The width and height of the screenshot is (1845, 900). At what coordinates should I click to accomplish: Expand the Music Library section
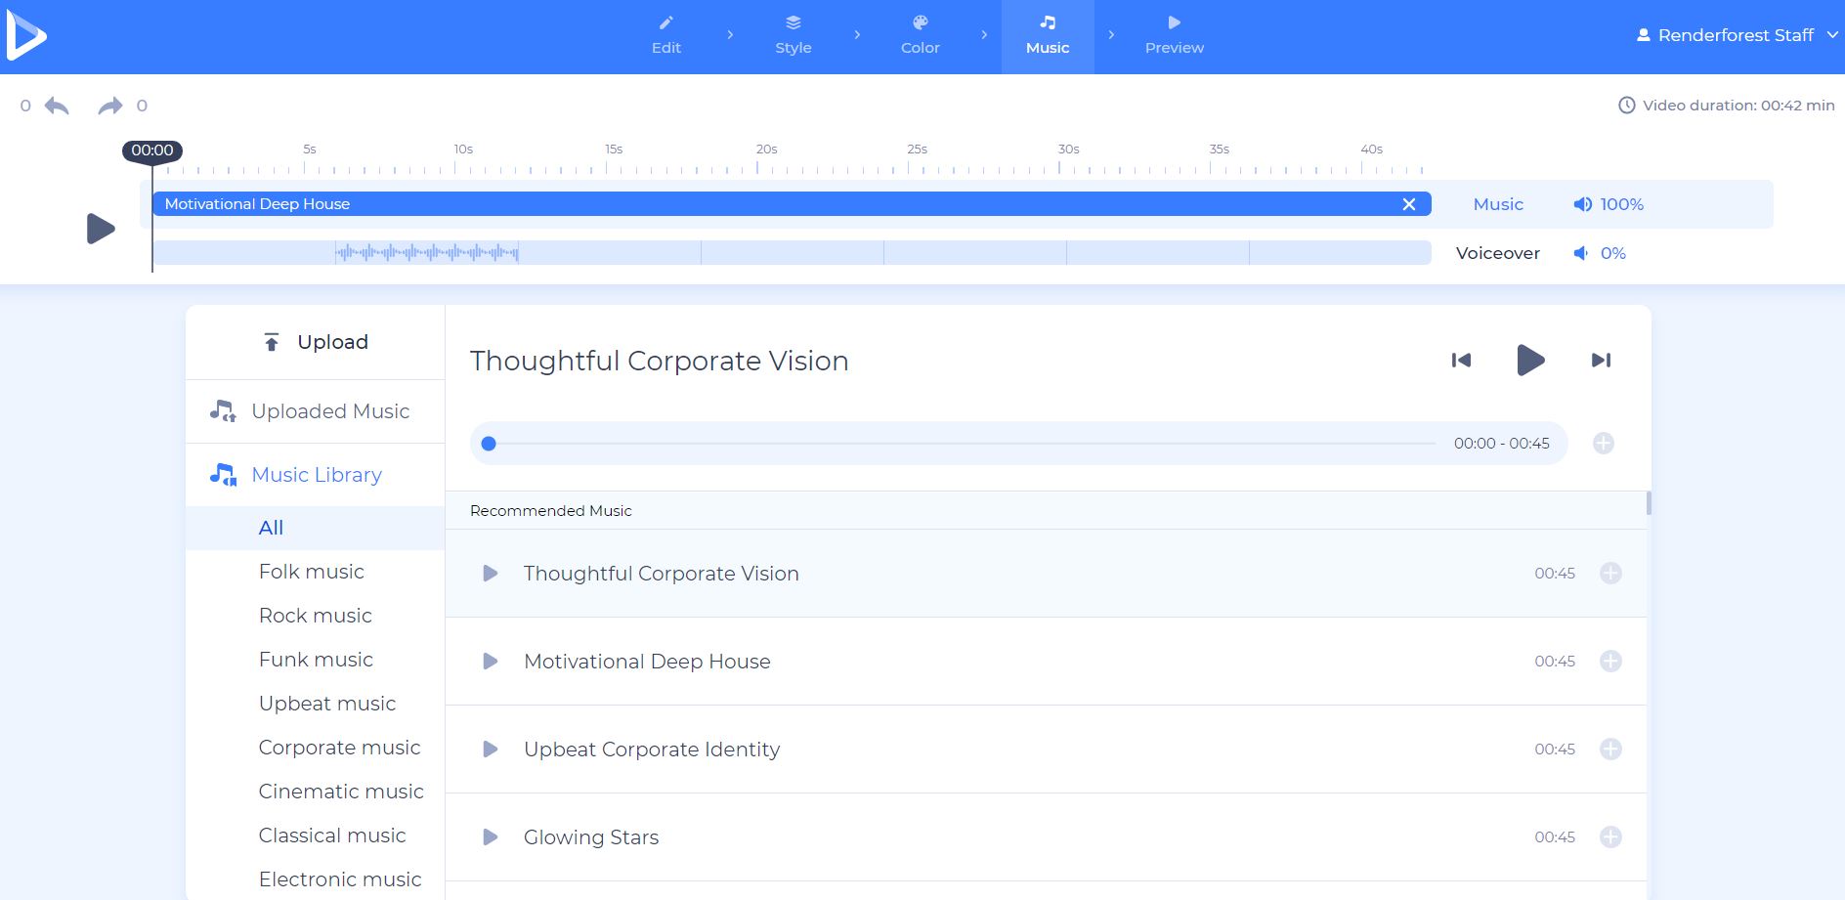pos(316,475)
